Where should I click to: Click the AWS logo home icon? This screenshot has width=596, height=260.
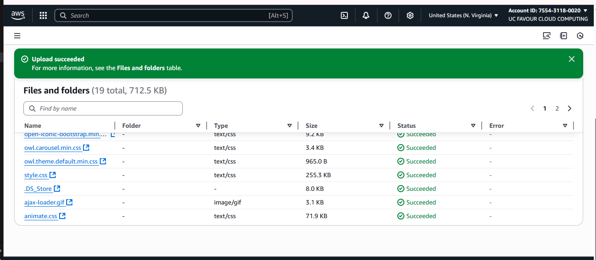(x=18, y=15)
